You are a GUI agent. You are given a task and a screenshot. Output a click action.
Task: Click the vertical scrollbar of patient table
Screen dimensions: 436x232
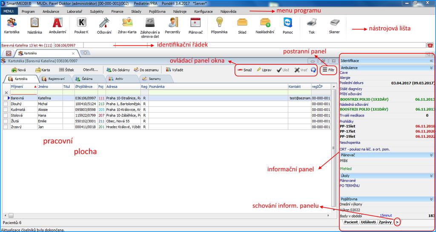334,149
